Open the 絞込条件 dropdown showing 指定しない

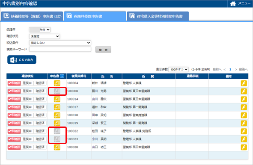(x=60, y=43)
